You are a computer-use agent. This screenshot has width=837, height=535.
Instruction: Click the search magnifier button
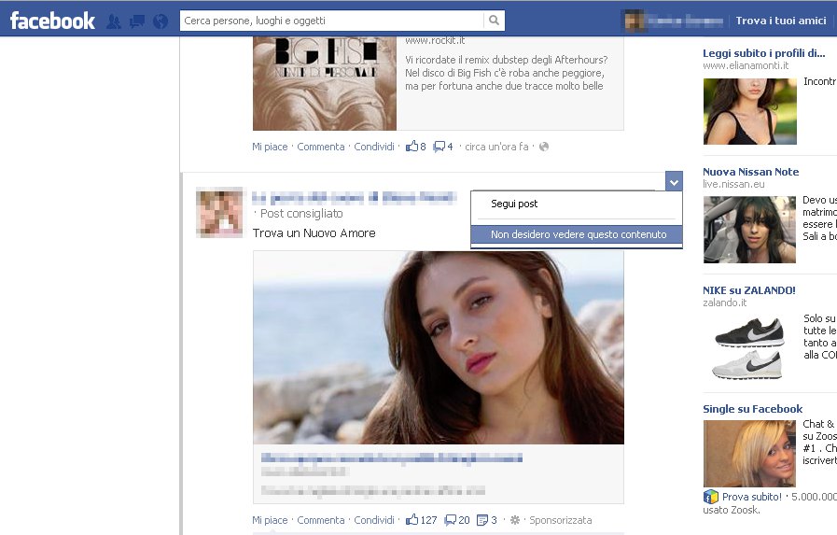[494, 21]
